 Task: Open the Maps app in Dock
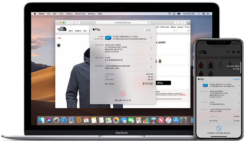pyautogui.click(x=109, y=120)
